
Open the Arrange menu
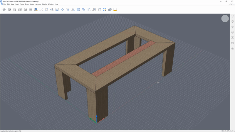pyautogui.click(x=38, y=4)
